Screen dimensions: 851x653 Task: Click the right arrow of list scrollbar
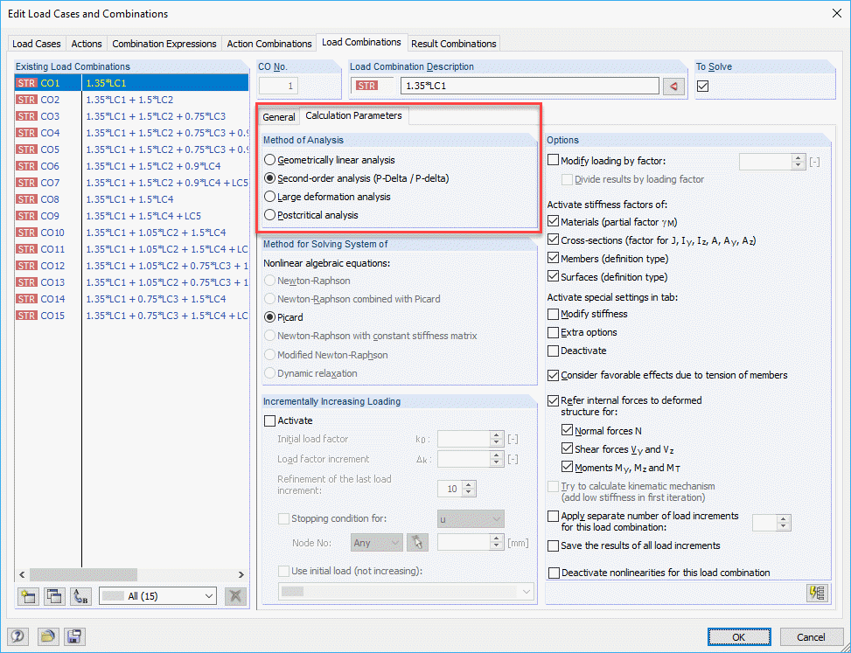241,574
